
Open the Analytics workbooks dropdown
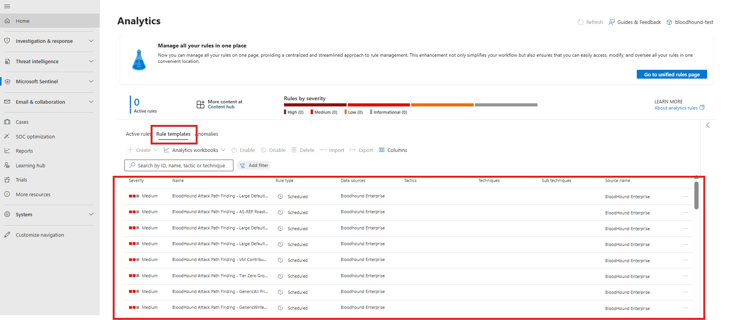[x=194, y=150]
